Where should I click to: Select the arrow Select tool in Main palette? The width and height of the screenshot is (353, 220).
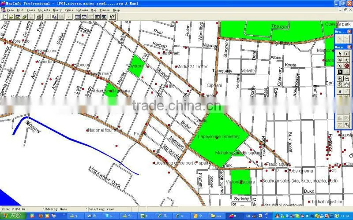[x=340, y=53]
